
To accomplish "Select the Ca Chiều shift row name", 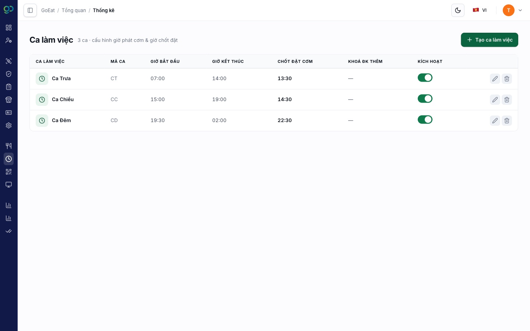I will 63,99.
